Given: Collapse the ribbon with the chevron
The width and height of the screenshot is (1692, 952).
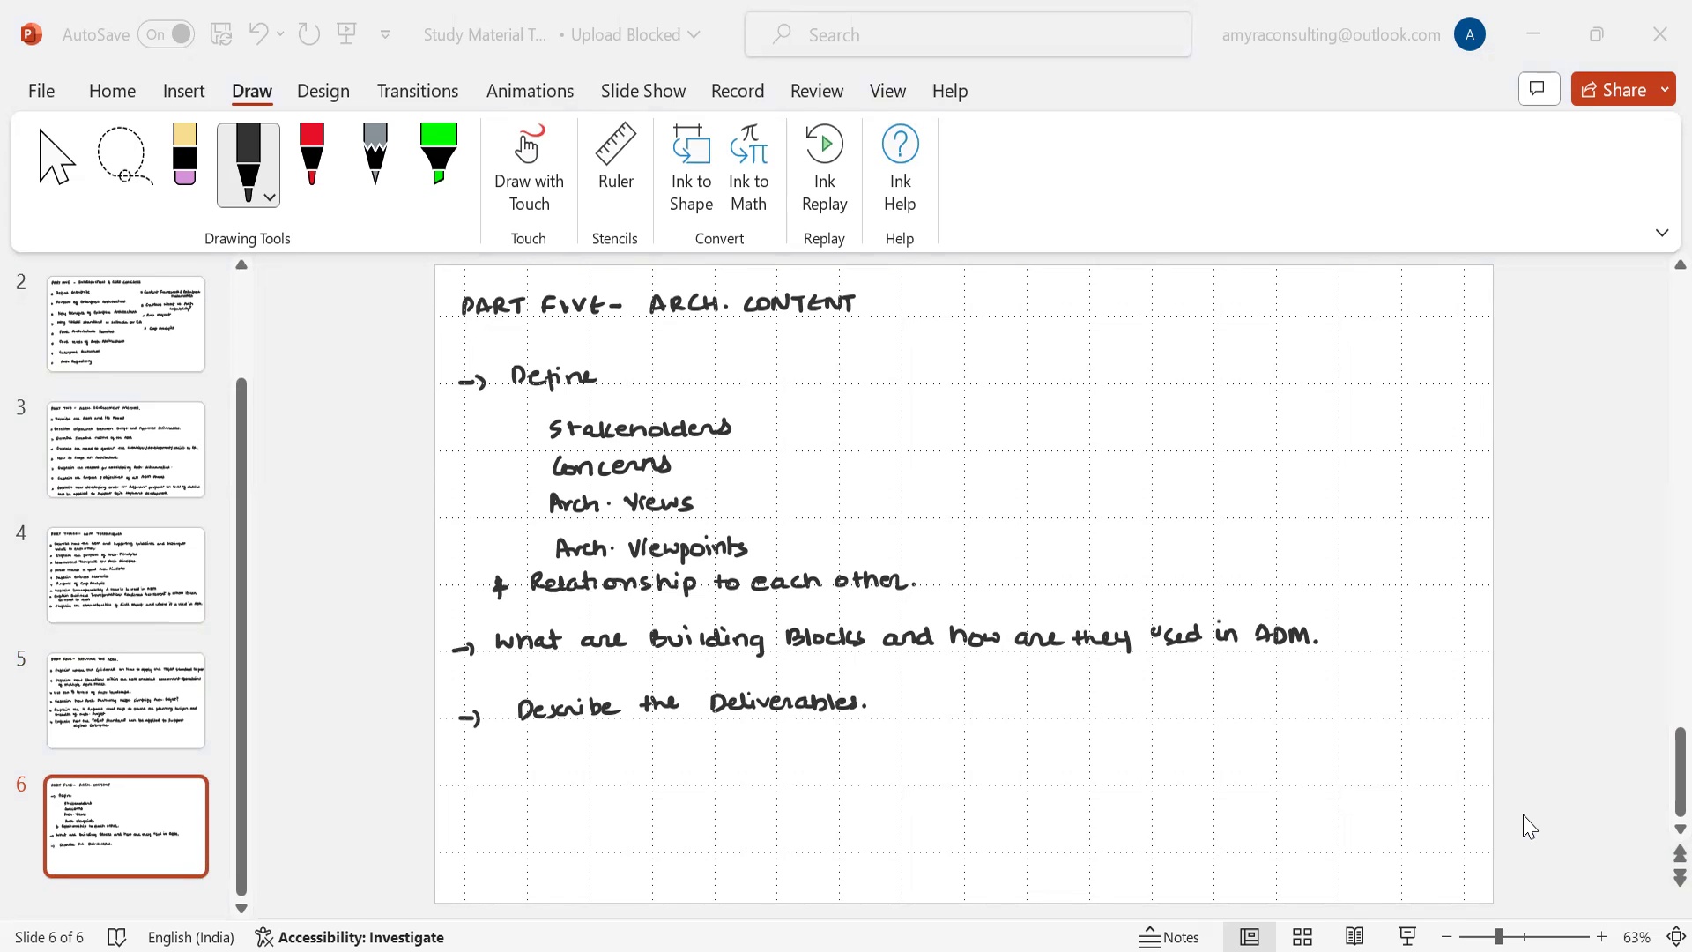Looking at the screenshot, I should (1661, 233).
